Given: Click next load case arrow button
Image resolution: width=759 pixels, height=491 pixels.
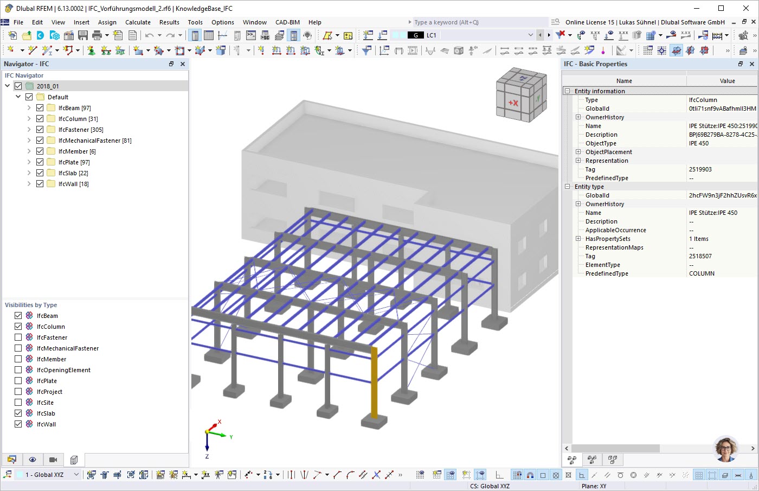Looking at the screenshot, I should point(549,35).
